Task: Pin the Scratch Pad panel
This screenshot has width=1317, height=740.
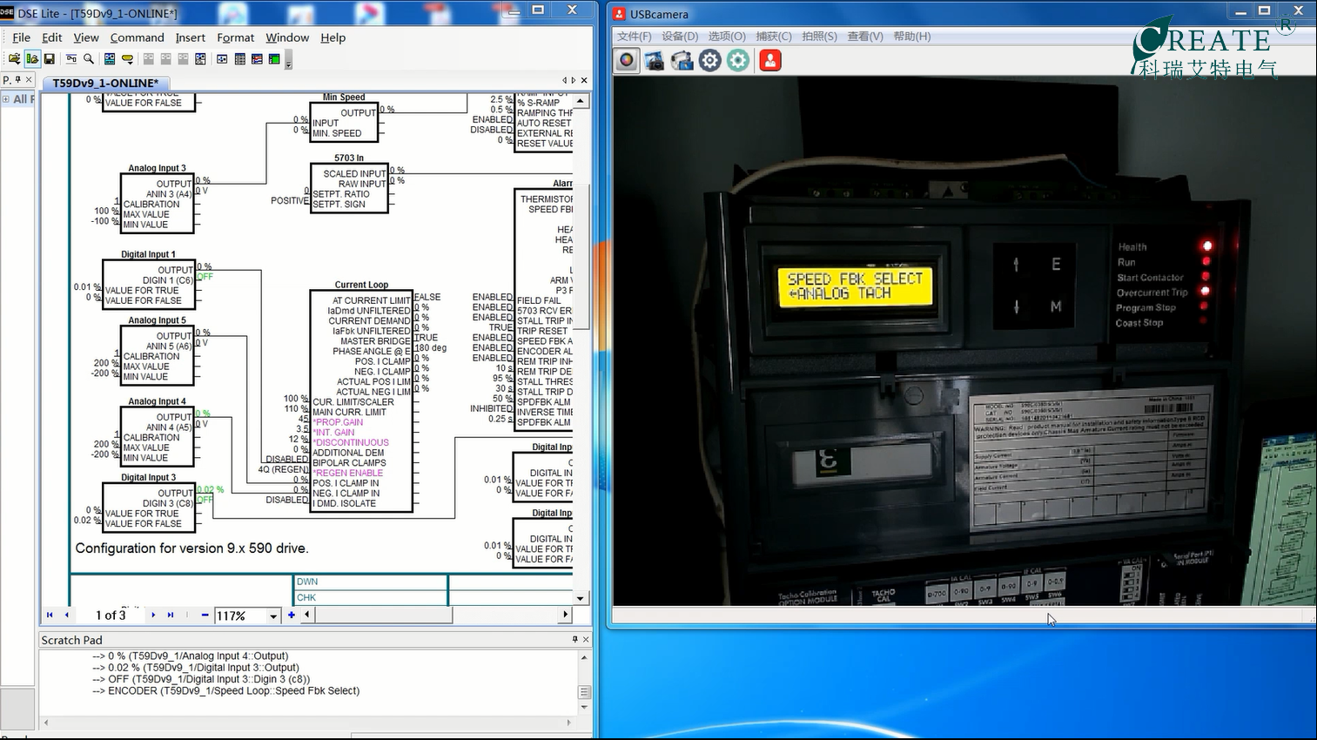Action: tap(575, 639)
